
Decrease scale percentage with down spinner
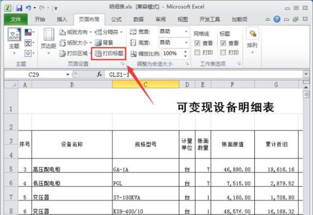point(186,56)
